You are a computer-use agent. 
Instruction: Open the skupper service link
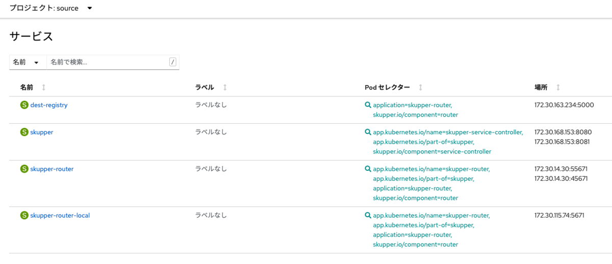(x=42, y=132)
